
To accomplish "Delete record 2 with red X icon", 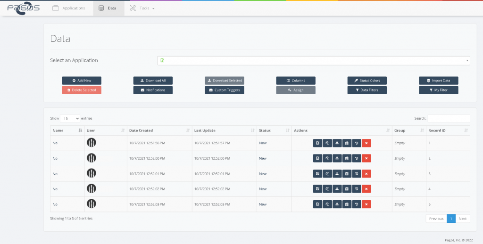I will pyautogui.click(x=366, y=158).
